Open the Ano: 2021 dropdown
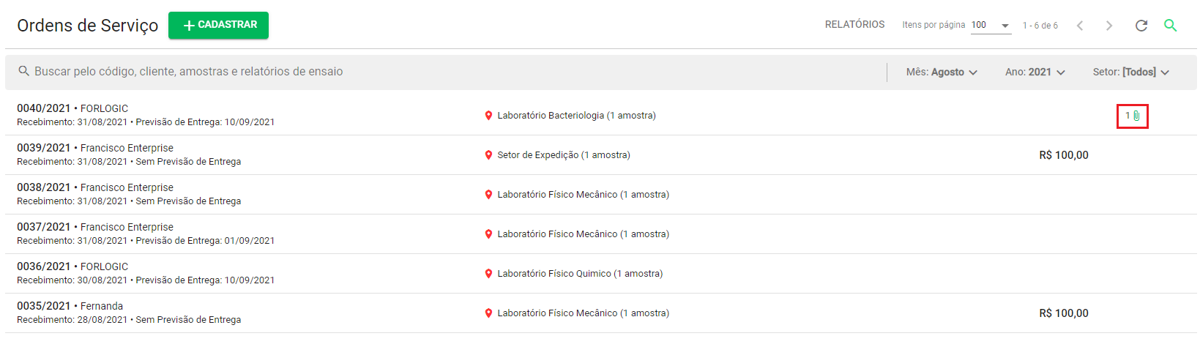 click(1035, 72)
